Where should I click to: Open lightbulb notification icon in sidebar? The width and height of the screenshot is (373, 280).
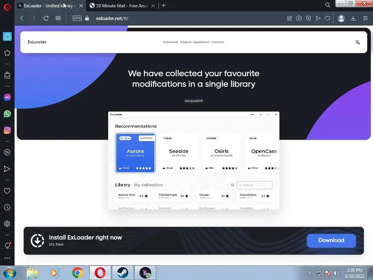[x=7, y=245]
